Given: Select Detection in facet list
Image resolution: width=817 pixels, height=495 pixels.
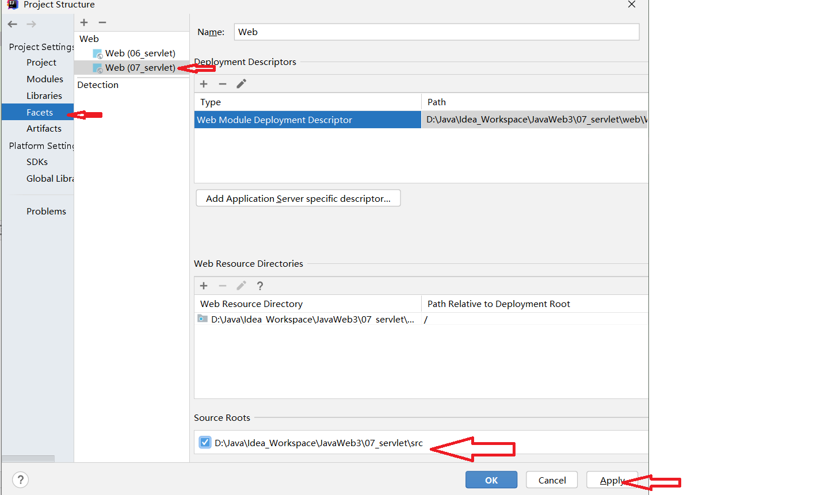Looking at the screenshot, I should [98, 85].
